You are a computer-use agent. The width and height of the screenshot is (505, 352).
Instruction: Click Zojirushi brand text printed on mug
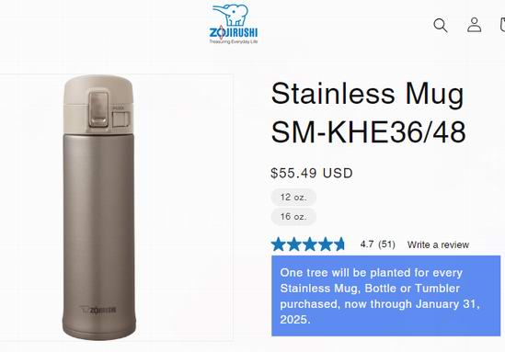click(98, 310)
